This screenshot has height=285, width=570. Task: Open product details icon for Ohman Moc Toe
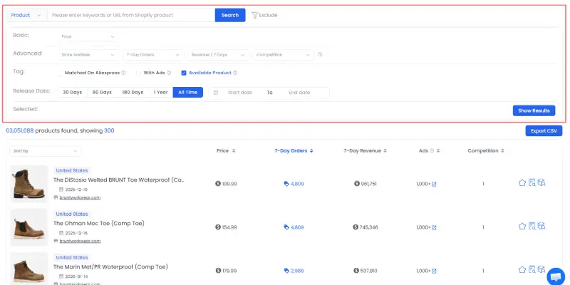pos(532,226)
